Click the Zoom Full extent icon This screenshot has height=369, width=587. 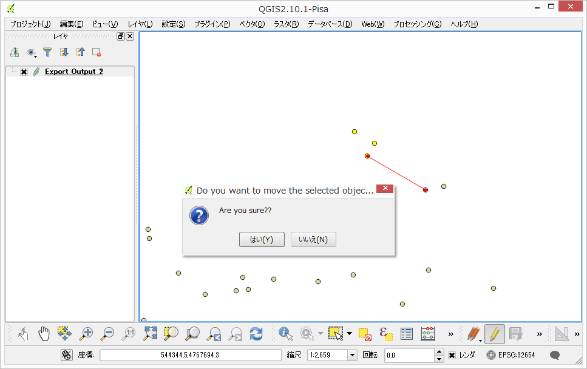150,333
